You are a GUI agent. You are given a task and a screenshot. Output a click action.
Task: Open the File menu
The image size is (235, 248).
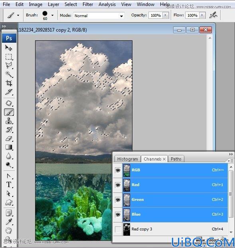click(6, 4)
